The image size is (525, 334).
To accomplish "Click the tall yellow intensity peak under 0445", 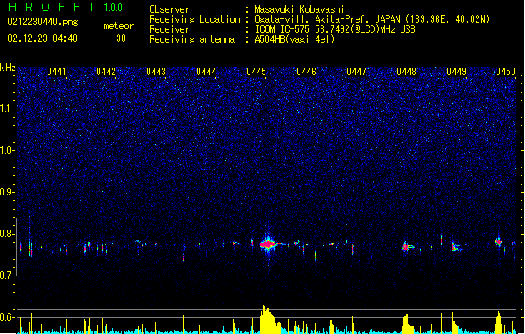I will click(x=268, y=319).
